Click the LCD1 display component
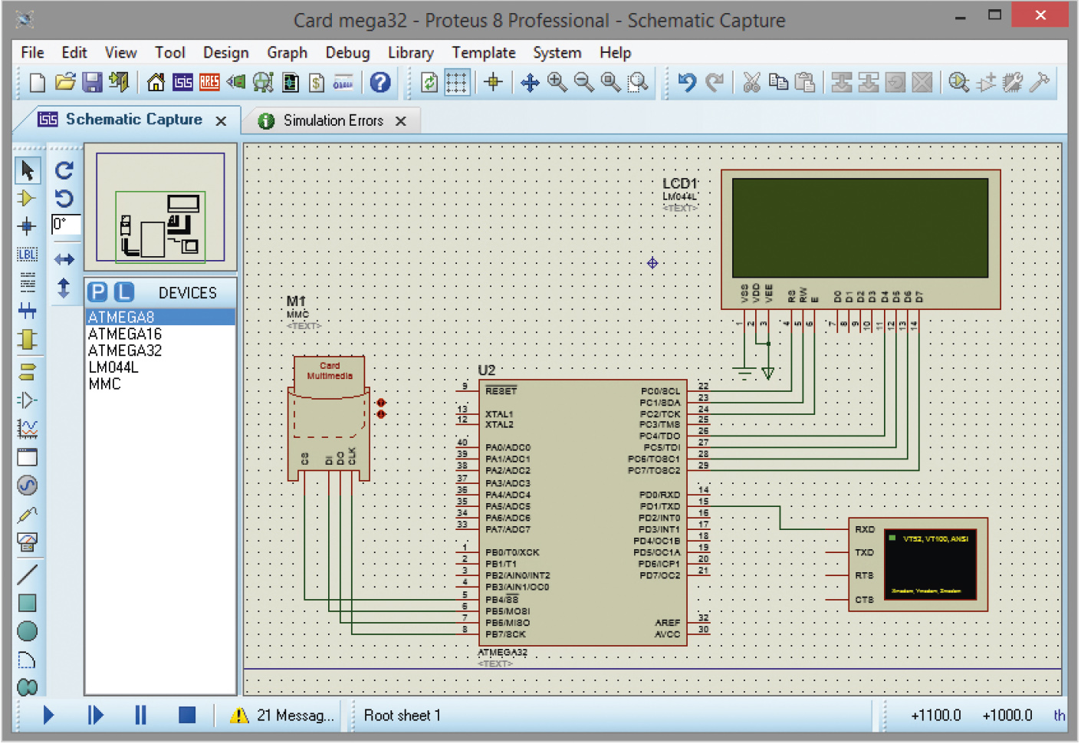1081x744 pixels. click(860, 239)
